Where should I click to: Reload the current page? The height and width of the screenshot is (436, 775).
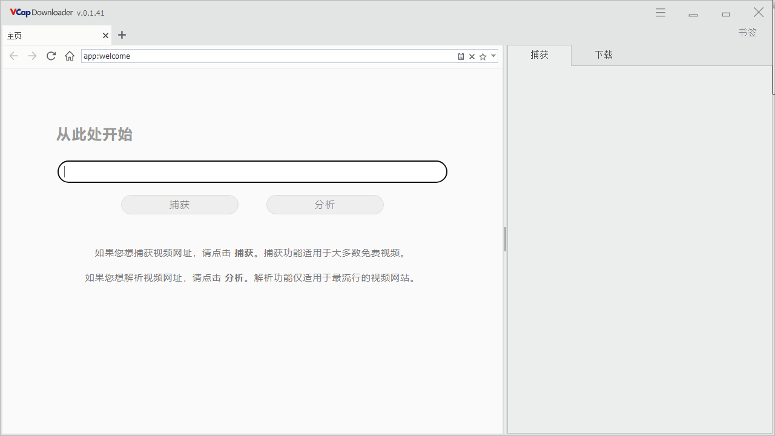[51, 56]
